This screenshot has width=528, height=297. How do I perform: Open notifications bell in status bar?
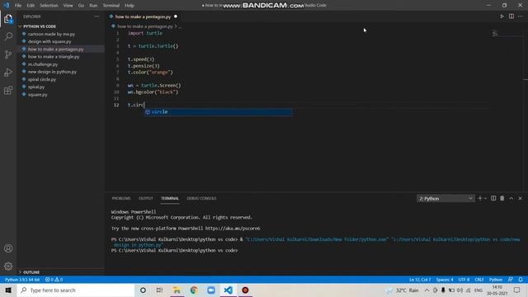[521, 280]
